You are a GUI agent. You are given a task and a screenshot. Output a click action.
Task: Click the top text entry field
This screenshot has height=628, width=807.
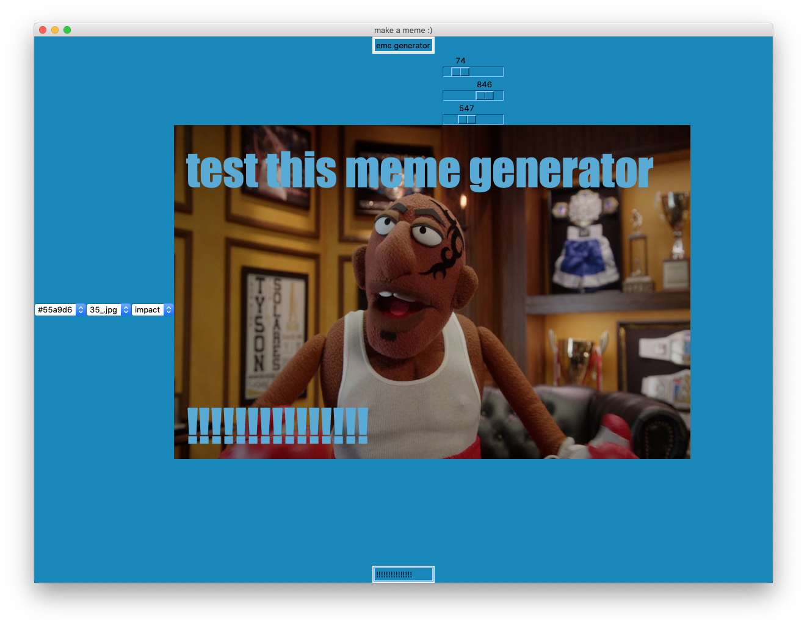[x=403, y=45]
